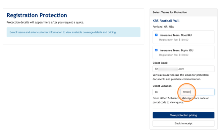This screenshot has height=137, width=222.
Task: Click the postal code instruction help text
Action: pos(181,100)
